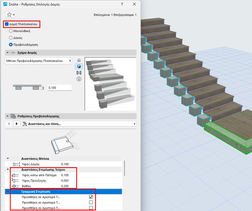
Task: Go to the next settings page arrow
Action: pos(17,124)
